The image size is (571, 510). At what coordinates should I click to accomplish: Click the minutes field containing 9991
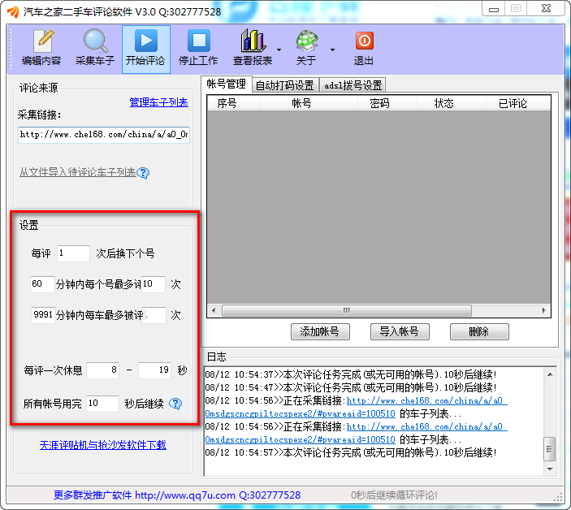43,315
